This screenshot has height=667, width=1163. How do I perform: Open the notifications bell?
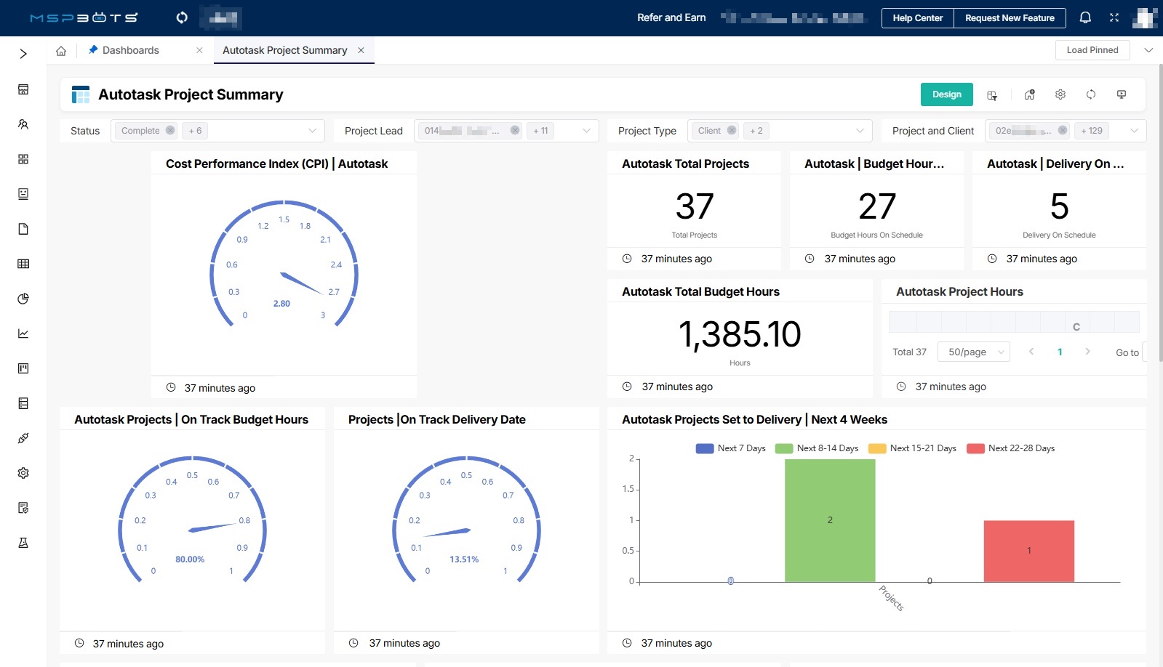pyautogui.click(x=1085, y=17)
